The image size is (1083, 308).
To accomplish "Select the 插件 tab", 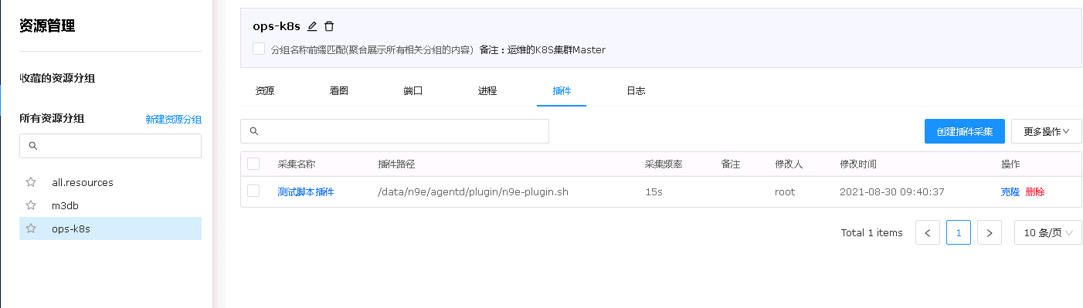I will [562, 91].
